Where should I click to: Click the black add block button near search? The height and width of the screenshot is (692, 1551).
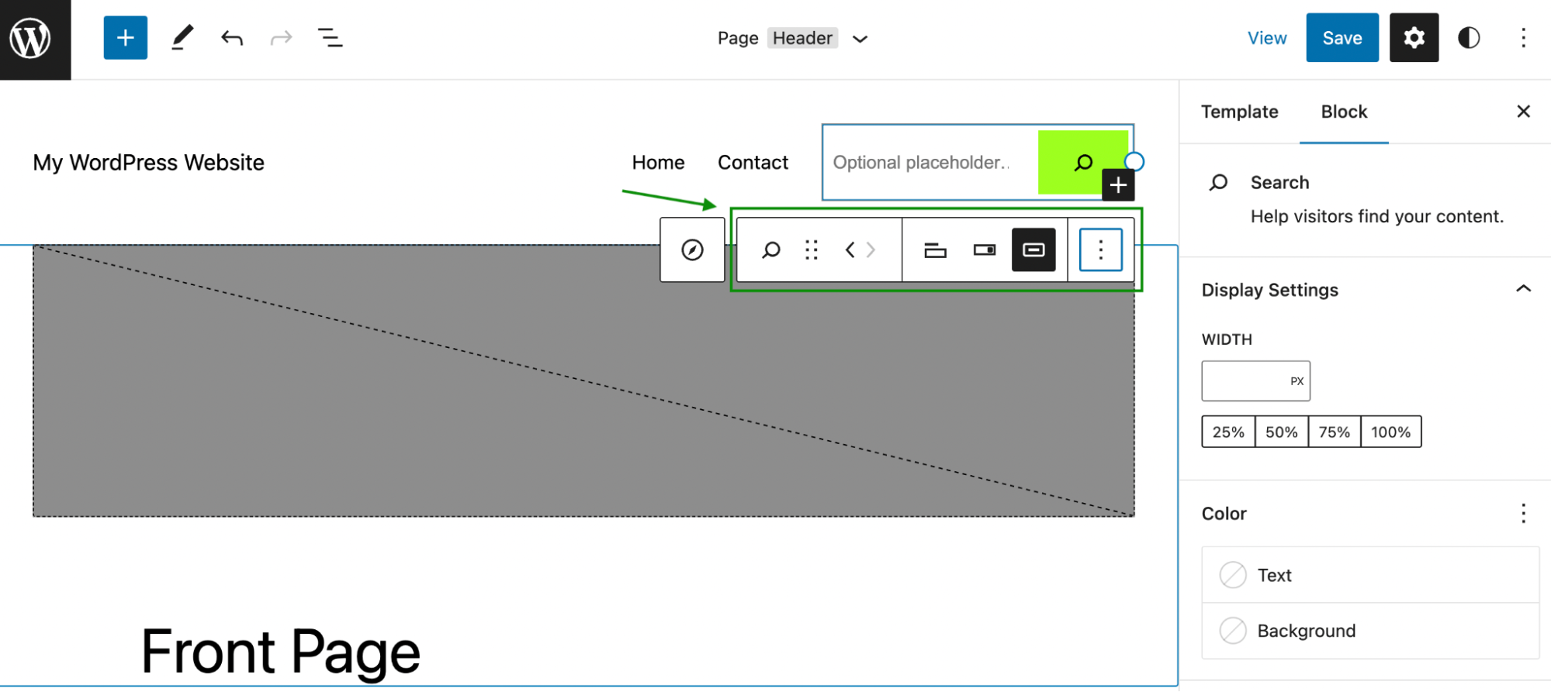pyautogui.click(x=1118, y=185)
